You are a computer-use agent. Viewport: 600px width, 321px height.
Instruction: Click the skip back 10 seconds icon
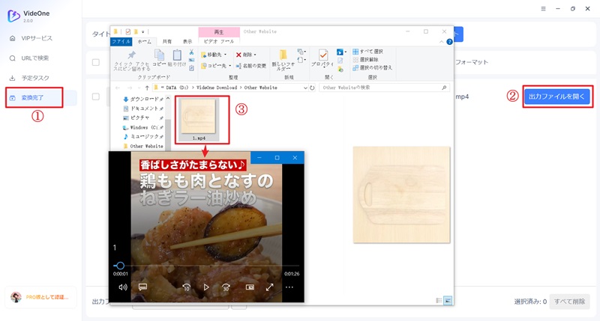(186, 287)
